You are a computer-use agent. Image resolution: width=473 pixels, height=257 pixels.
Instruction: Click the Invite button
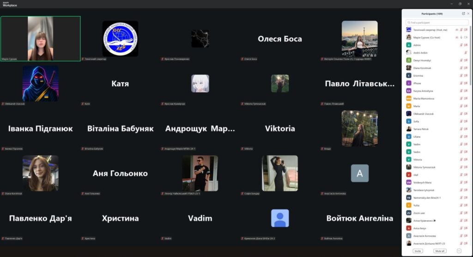[x=418, y=251]
